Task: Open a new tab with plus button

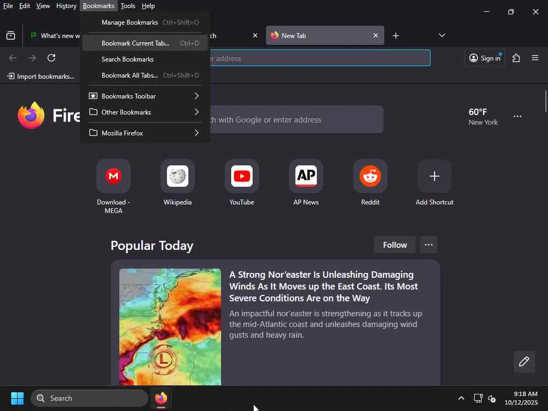Action: (x=395, y=36)
